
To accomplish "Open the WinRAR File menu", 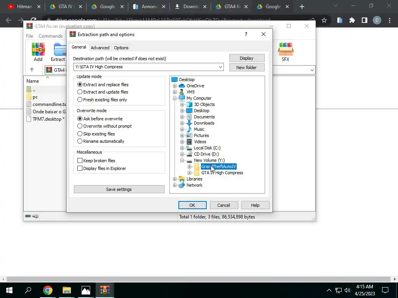I will tap(30, 36).
